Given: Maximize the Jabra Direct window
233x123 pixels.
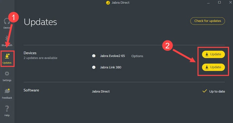Looking at the screenshot, I should tap(219, 2).
